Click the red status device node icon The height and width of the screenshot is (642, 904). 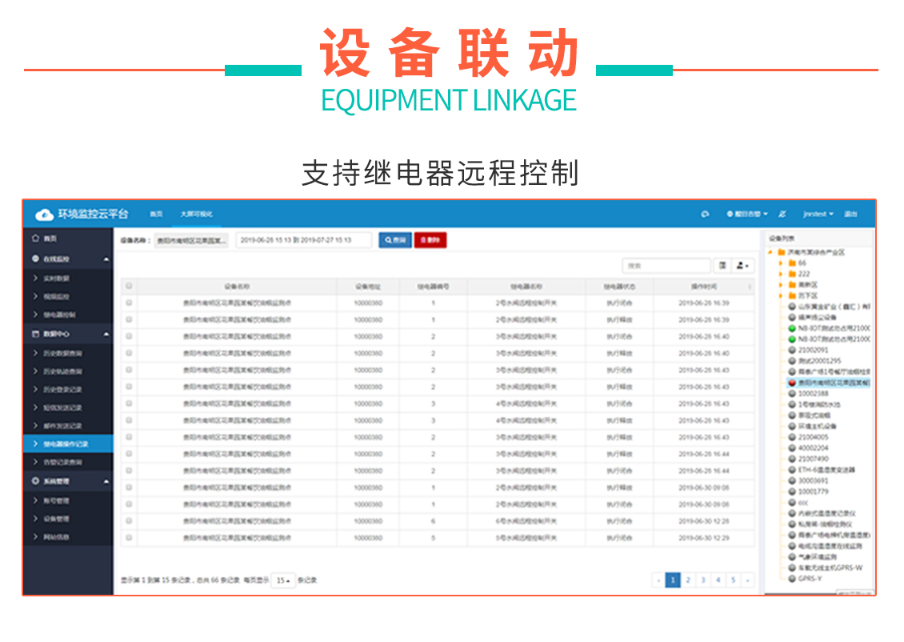[792, 383]
